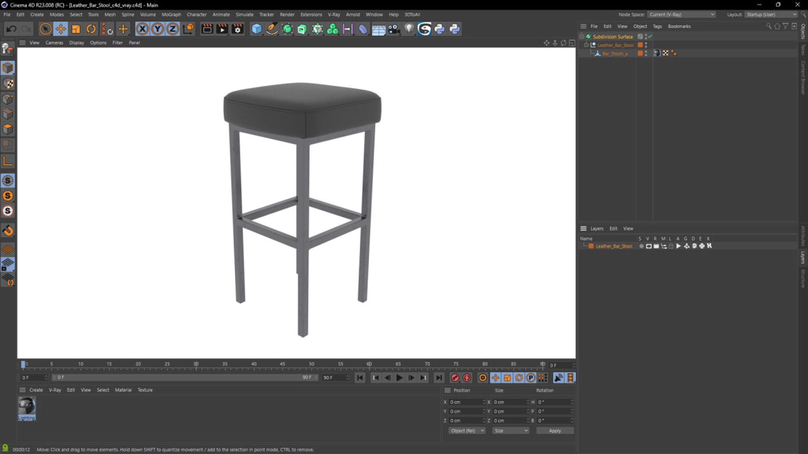Go to start of animation

point(360,378)
